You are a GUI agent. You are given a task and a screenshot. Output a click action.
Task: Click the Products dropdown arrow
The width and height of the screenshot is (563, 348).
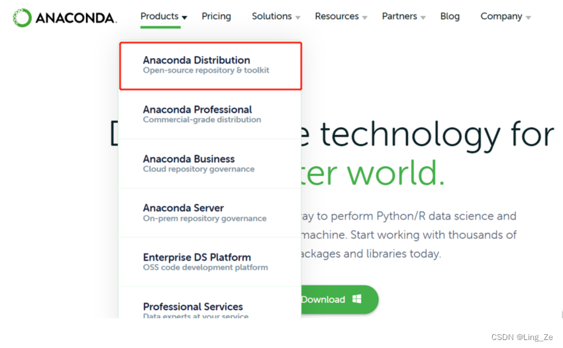(x=185, y=17)
